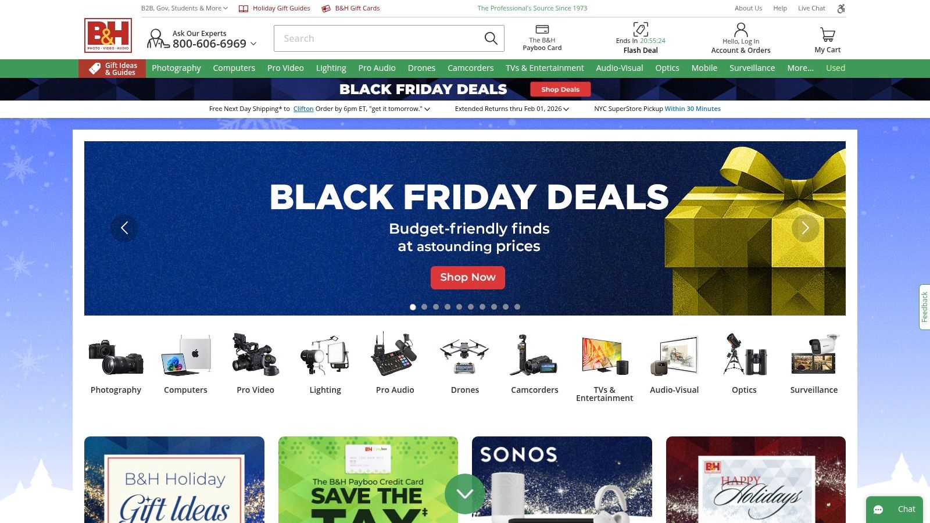Go to next carousel slide arrow
The image size is (930, 523).
pyautogui.click(x=806, y=228)
